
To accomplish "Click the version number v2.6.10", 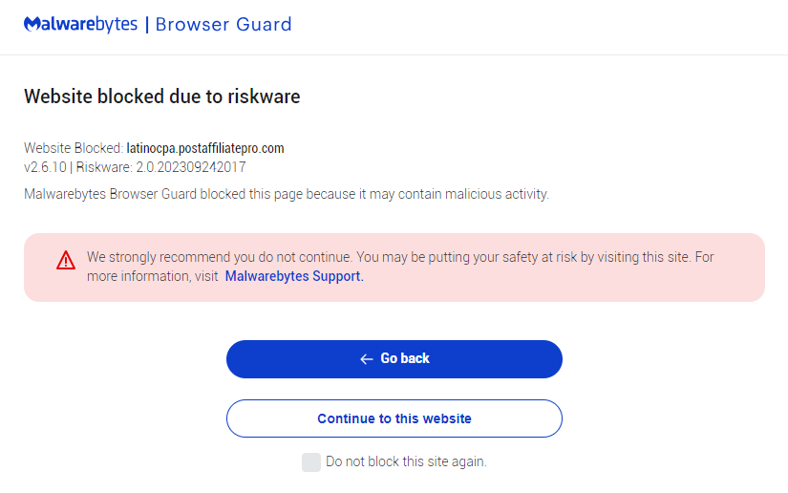I will [x=45, y=167].
